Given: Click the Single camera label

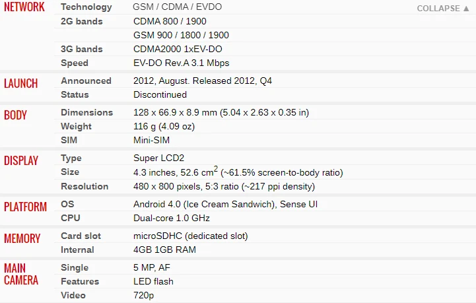Looking at the screenshot, I should (74, 267).
